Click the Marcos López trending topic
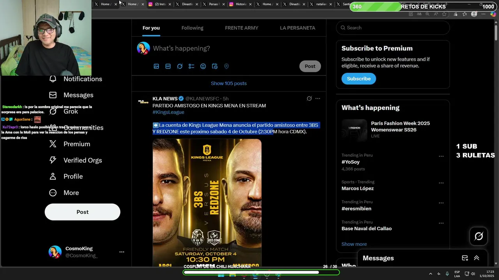This screenshot has width=499, height=280. click(x=357, y=189)
